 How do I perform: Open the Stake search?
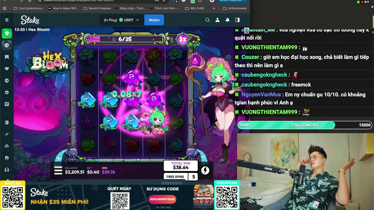[x=207, y=20]
